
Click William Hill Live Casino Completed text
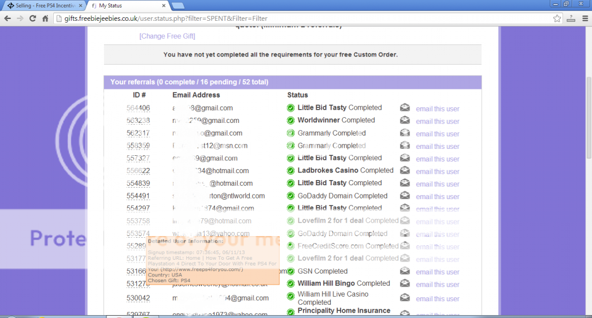point(333,298)
